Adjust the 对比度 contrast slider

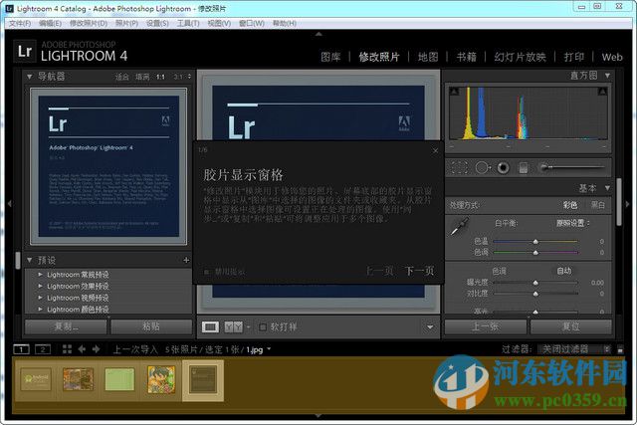535,294
